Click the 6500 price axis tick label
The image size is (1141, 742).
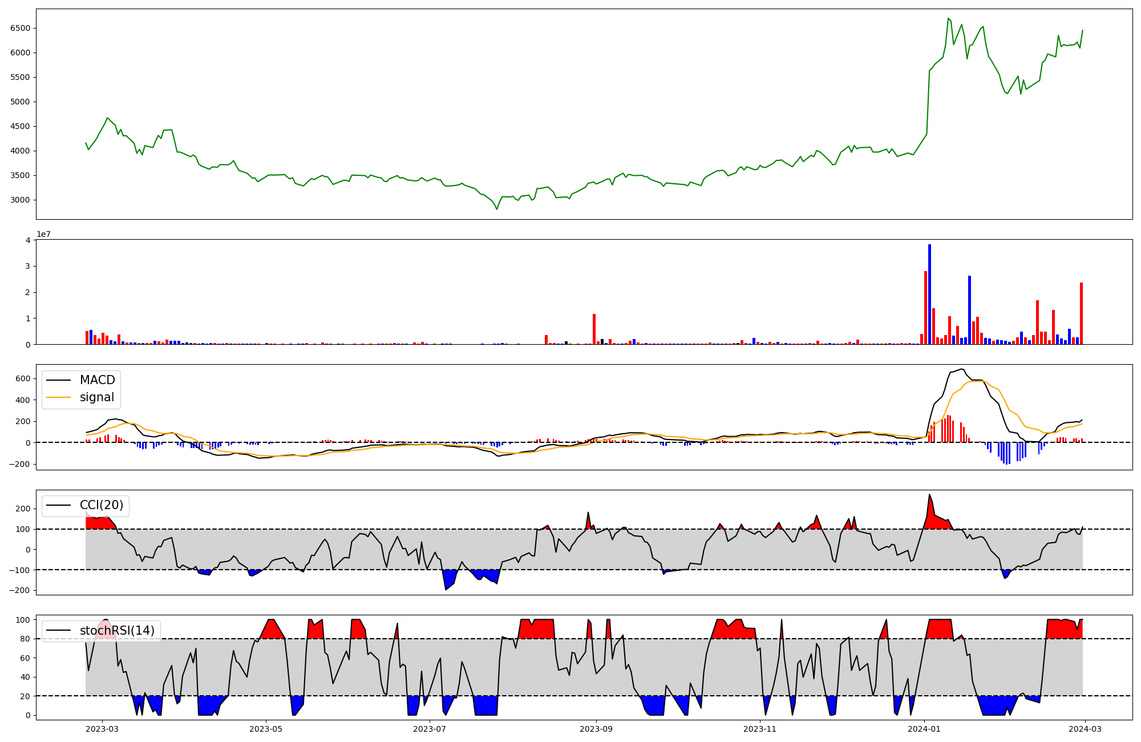pos(21,29)
